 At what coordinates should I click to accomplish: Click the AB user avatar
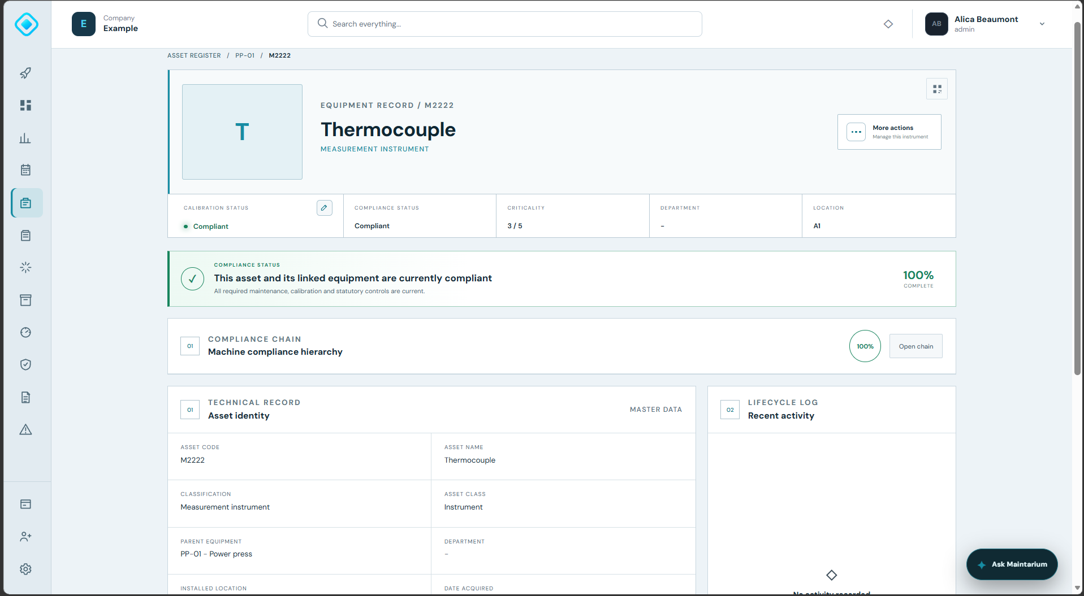pos(936,24)
